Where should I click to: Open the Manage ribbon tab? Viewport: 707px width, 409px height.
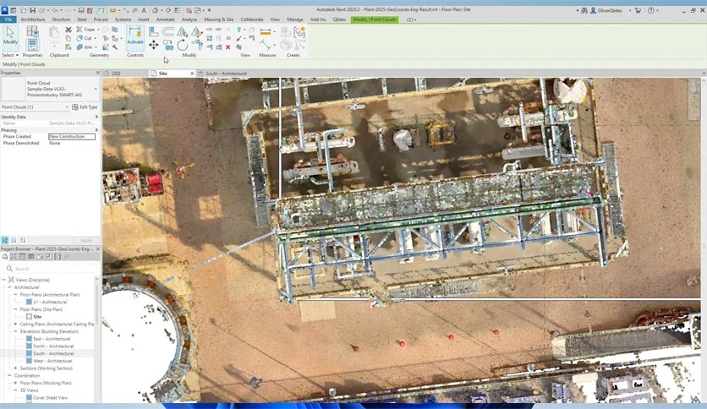click(x=295, y=19)
